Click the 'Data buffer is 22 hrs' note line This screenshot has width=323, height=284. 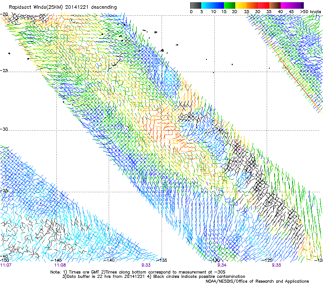click(x=154, y=277)
